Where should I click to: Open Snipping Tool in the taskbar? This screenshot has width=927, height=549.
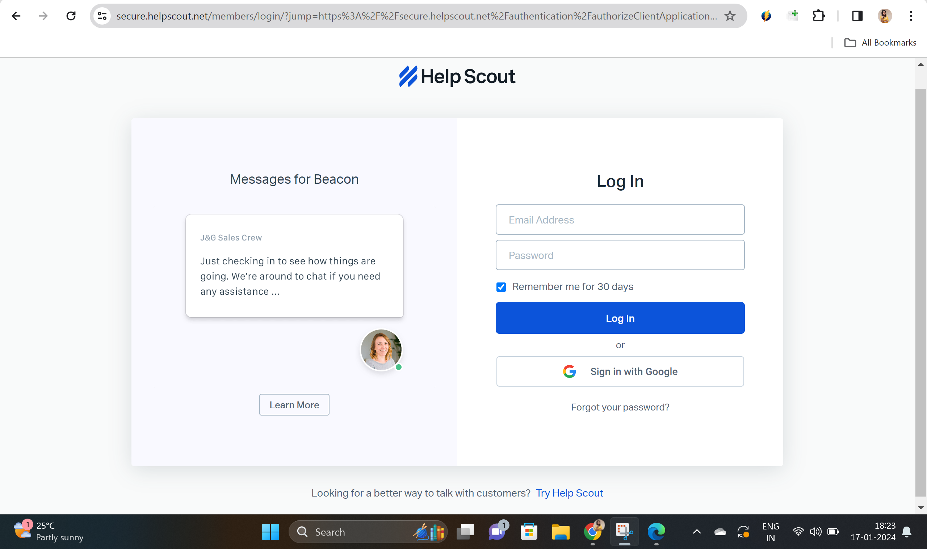(x=624, y=532)
